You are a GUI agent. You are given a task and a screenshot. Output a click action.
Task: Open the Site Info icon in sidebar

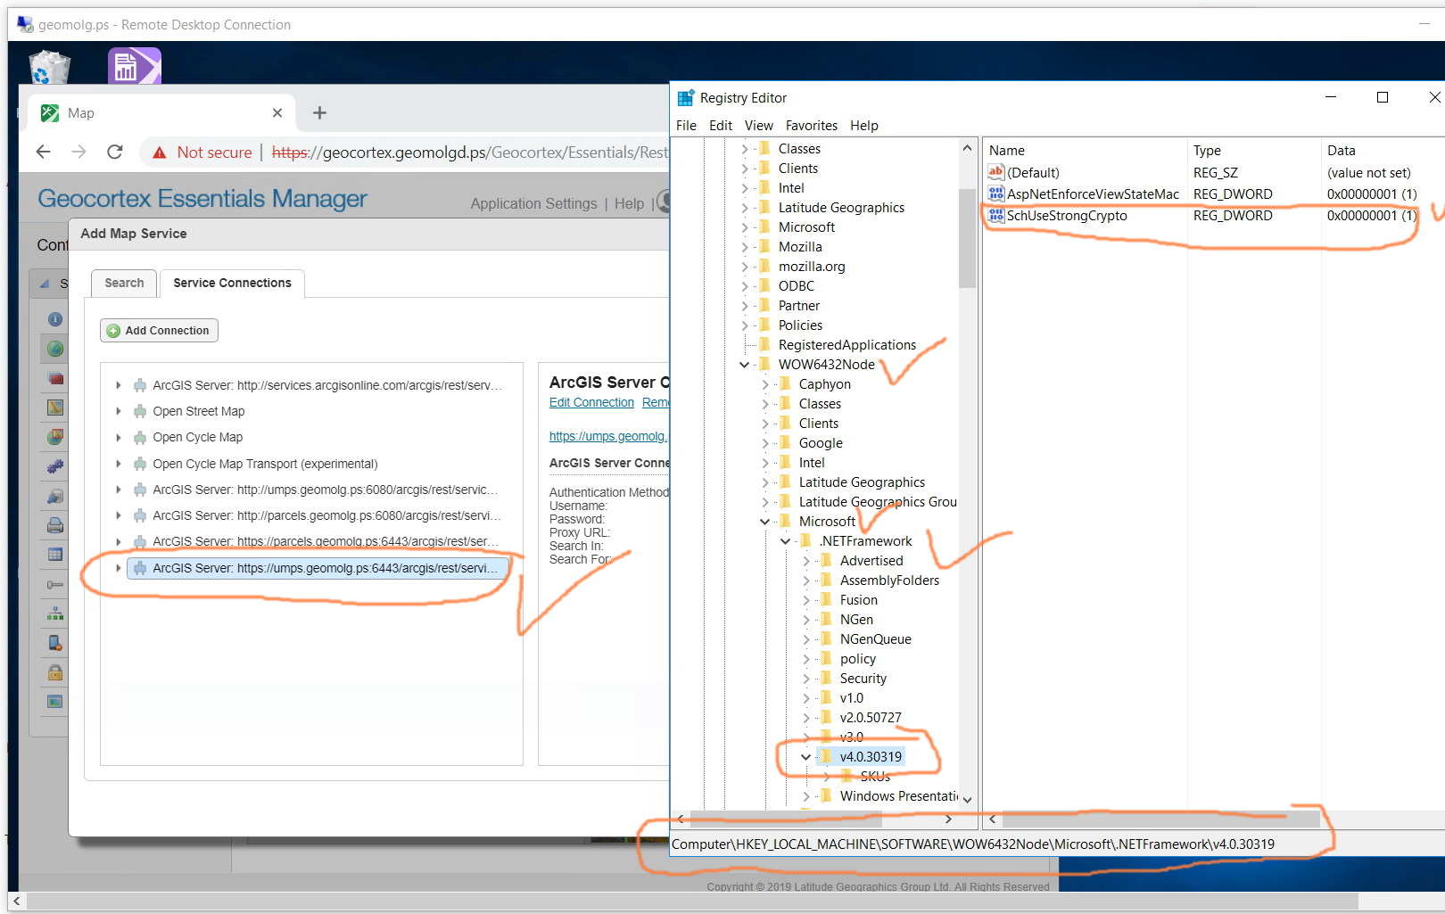click(55, 319)
